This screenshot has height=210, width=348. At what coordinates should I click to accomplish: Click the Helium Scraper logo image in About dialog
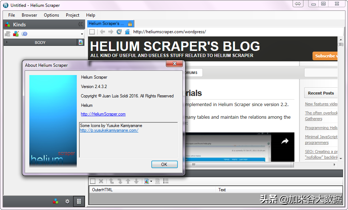pyautogui.click(x=53, y=121)
